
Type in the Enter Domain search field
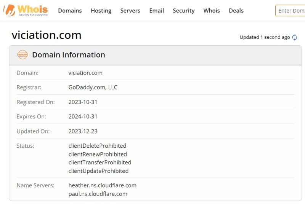point(291,11)
